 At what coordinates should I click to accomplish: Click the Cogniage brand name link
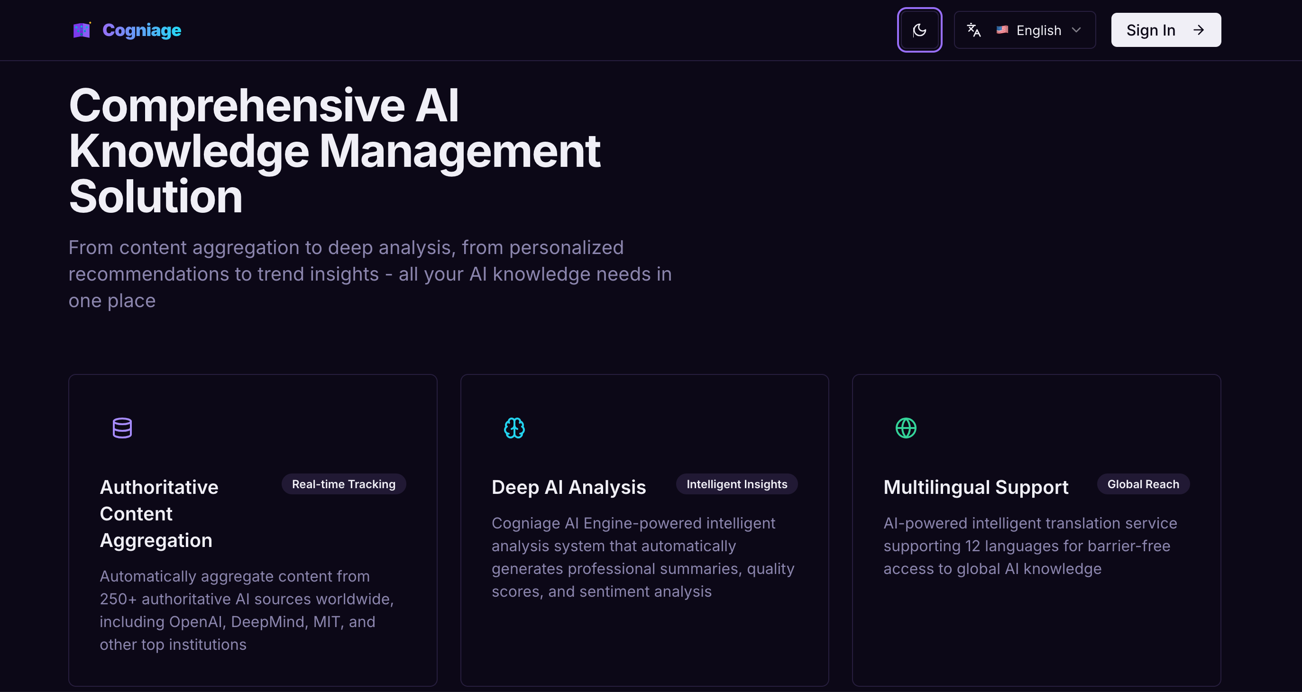tap(141, 30)
